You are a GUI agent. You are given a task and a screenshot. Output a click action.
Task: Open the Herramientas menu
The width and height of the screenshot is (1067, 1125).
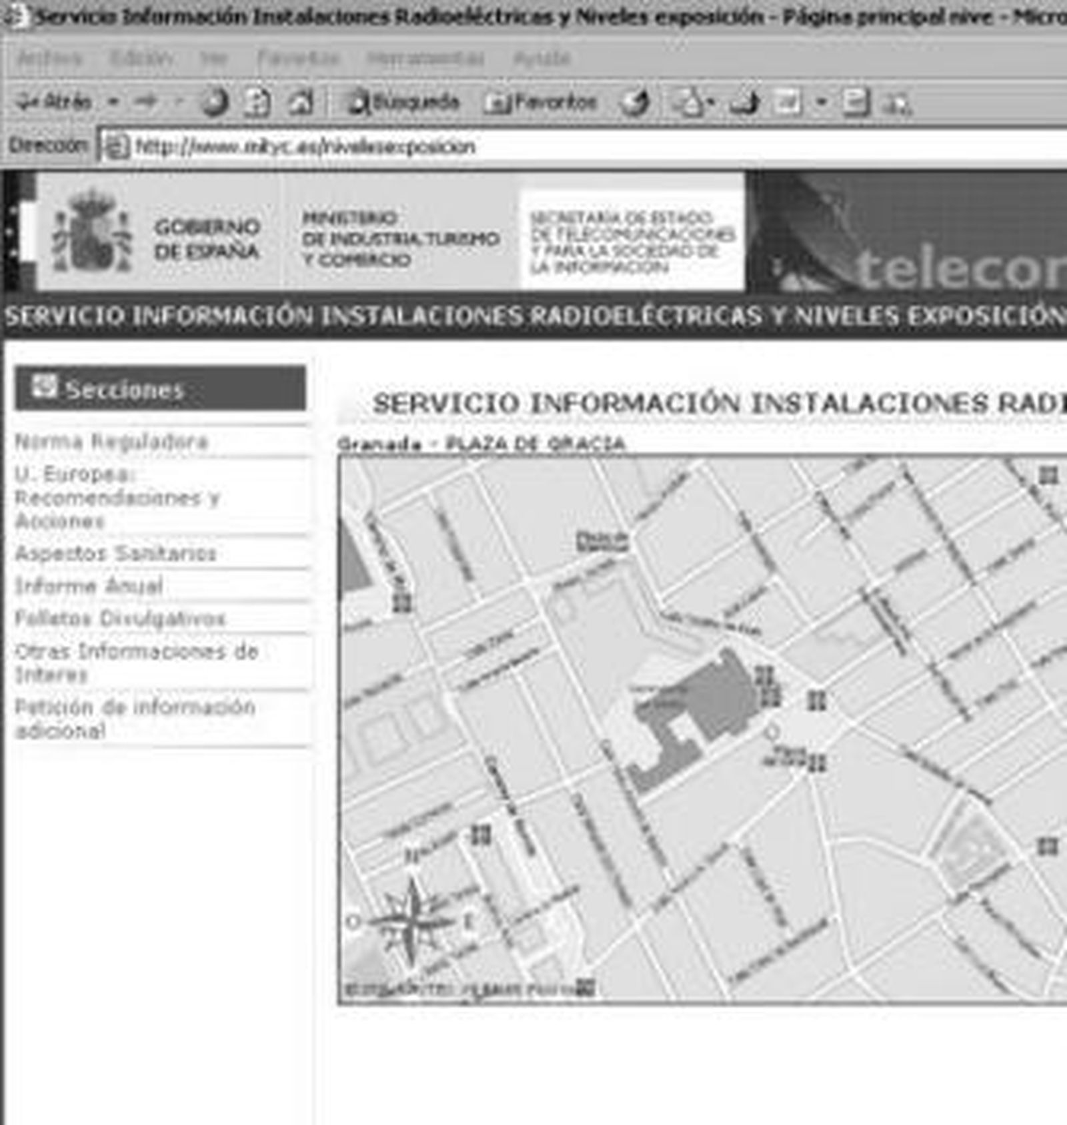[x=425, y=59]
